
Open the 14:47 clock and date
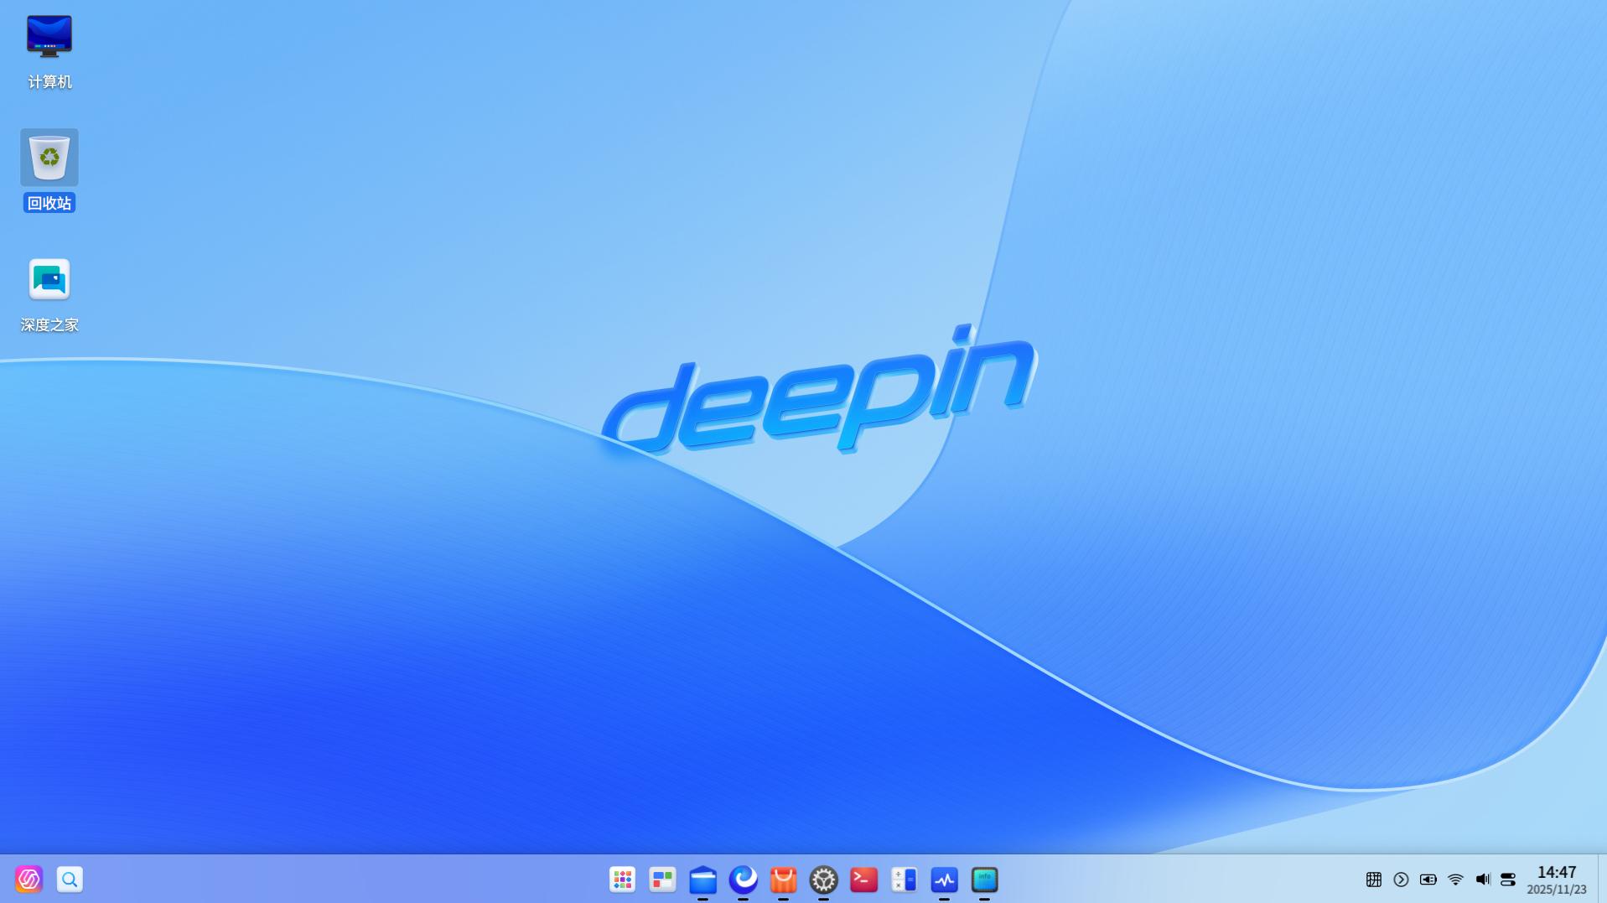tap(1557, 880)
